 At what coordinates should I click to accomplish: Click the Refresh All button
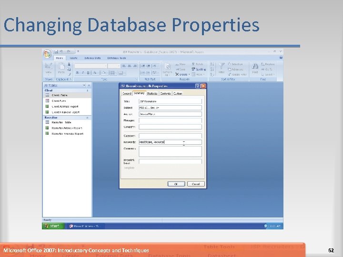click(x=167, y=69)
